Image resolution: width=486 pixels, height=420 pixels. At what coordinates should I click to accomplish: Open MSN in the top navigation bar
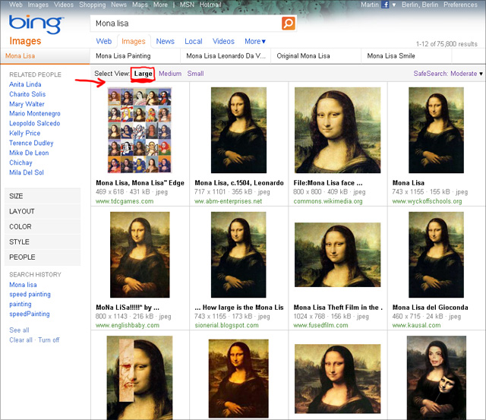coord(187,5)
